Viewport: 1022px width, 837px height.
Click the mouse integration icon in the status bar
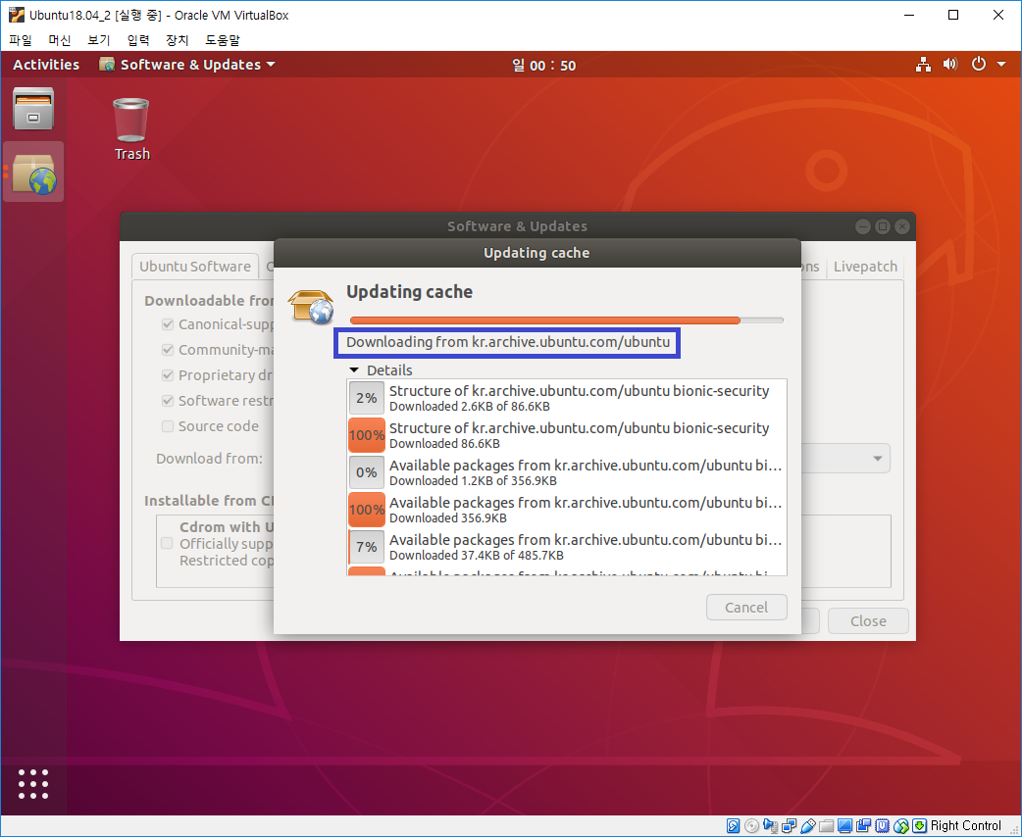point(900,826)
